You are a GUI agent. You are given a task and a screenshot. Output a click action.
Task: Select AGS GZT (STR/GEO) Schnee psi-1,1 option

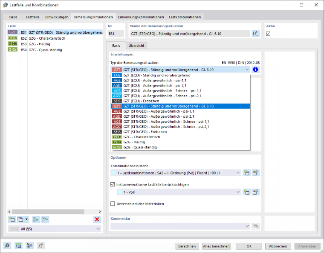pos(180,122)
